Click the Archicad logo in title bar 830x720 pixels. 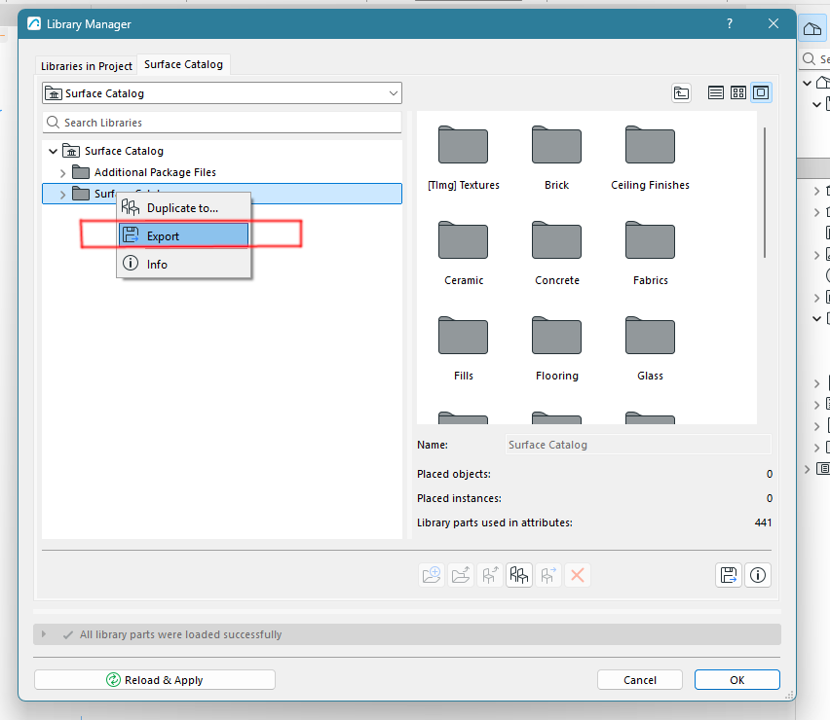point(34,23)
